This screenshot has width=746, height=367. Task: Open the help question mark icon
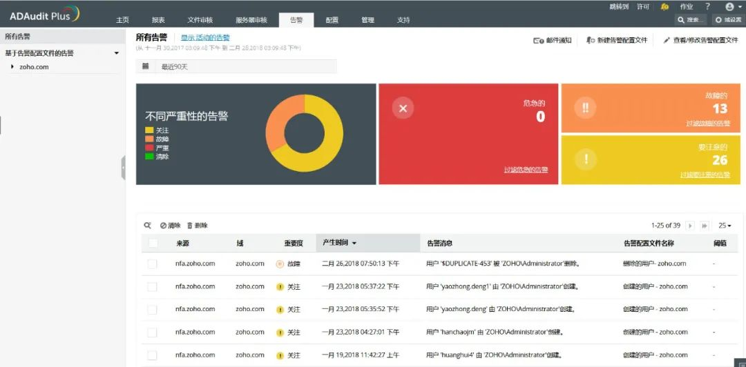pyautogui.click(x=707, y=7)
